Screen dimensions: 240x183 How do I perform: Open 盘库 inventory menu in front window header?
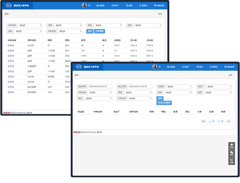[200, 67]
